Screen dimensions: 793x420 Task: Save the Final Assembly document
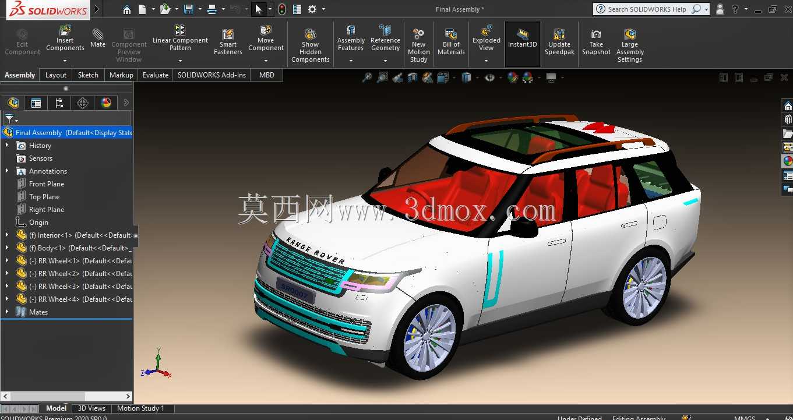(x=188, y=9)
